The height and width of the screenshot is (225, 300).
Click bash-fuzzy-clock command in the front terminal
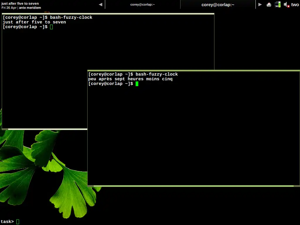tap(157, 74)
